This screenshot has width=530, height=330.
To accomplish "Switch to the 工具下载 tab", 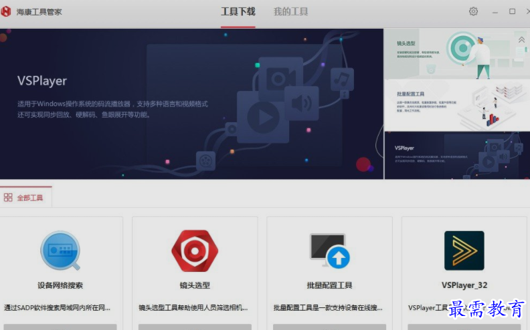I will click(x=238, y=11).
